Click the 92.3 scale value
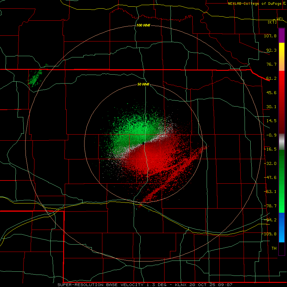Image resolution: width=287 pixels, height=287 pixels. coord(271,50)
